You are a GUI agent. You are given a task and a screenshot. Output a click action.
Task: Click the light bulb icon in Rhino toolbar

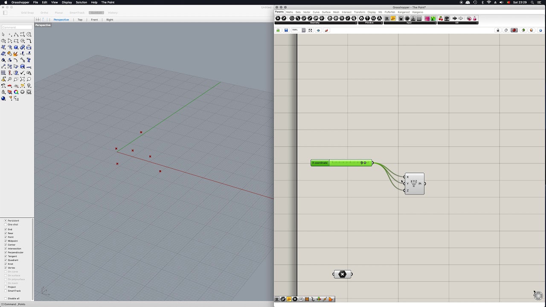click(x=29, y=85)
